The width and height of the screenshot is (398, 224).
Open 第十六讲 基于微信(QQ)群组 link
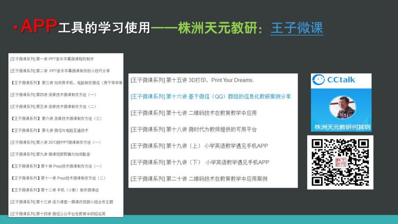pyautogui.click(x=211, y=96)
